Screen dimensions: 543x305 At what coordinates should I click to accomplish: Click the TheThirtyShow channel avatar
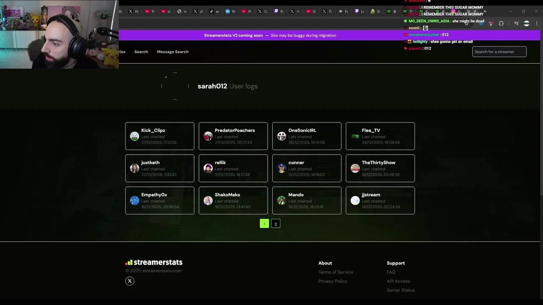pos(355,168)
